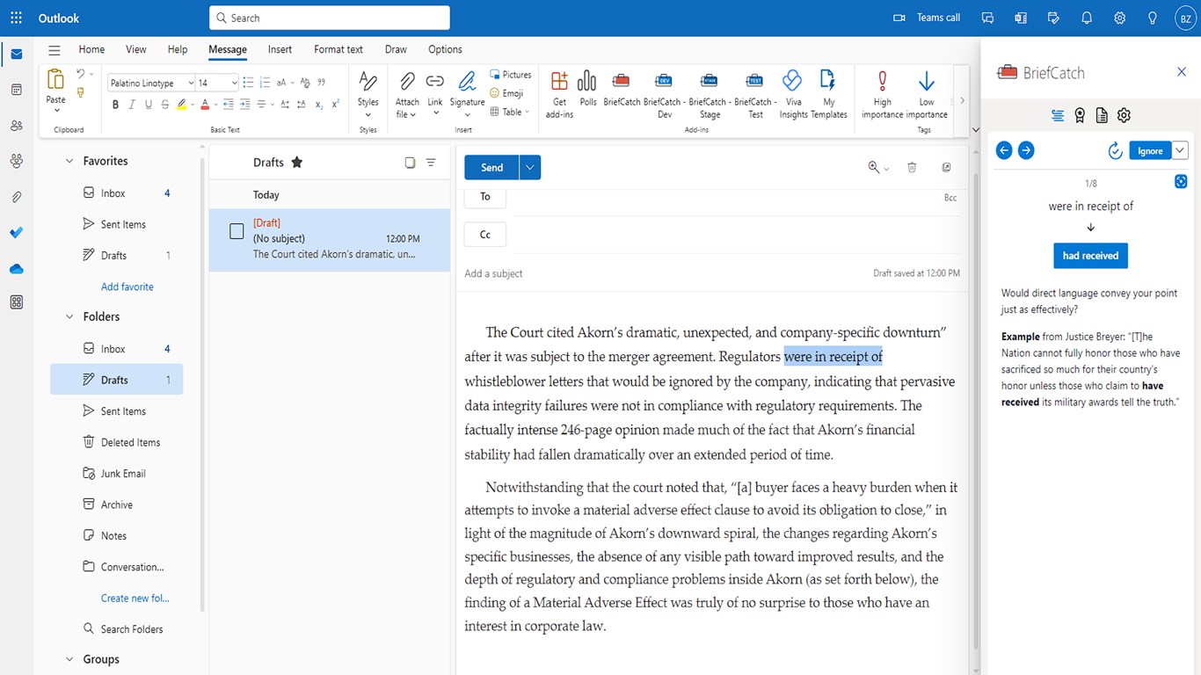Discard the draft with trash icon
Viewport: 1201px width, 675px height.
click(x=912, y=167)
